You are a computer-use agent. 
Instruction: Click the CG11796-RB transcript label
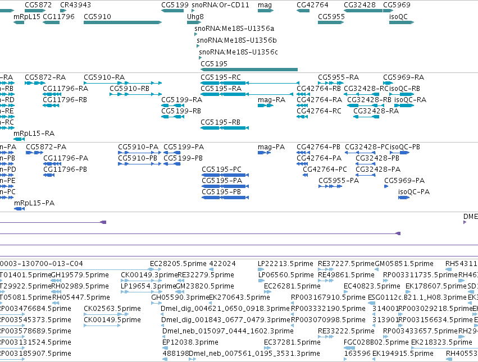click(65, 100)
